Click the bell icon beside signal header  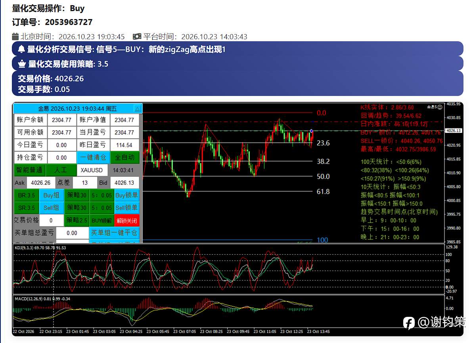pos(21,49)
